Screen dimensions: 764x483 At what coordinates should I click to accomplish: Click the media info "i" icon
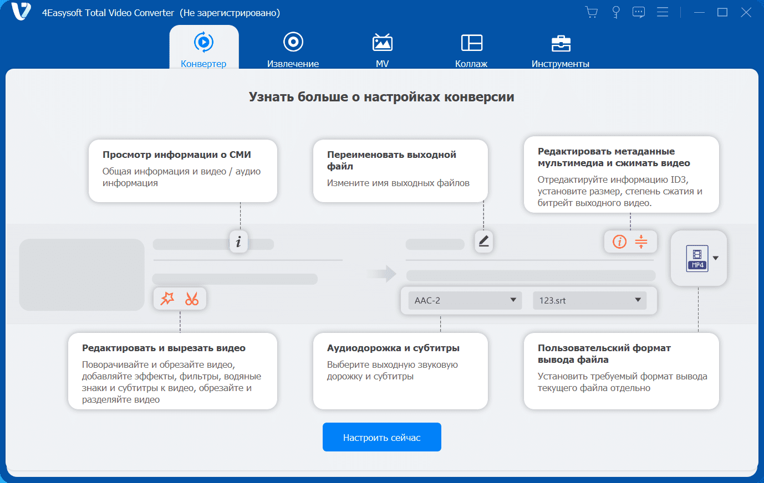(238, 242)
